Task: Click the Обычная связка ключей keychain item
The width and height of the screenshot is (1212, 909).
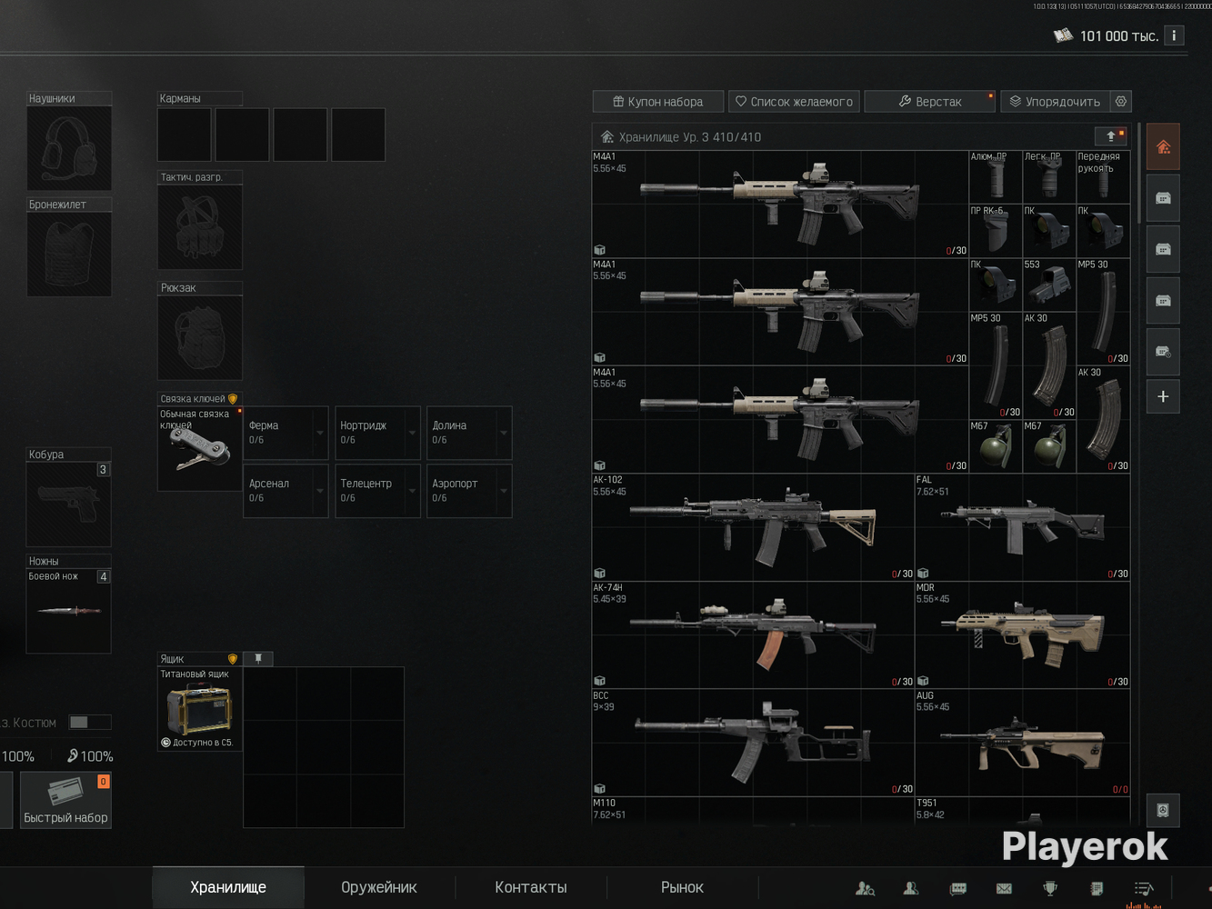Action: coord(200,449)
